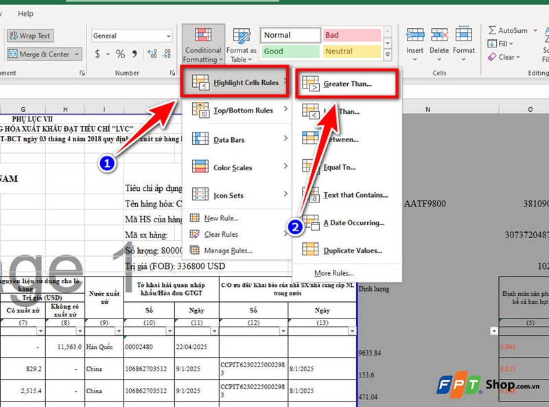
Task: Click Merge & Center button
Action: [40, 54]
